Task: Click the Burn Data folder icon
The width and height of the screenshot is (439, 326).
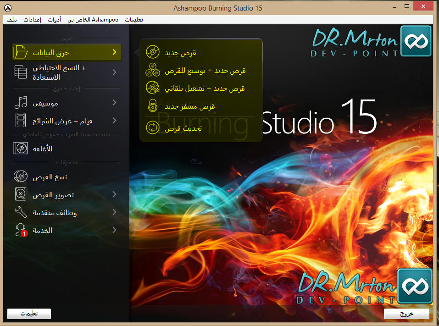Action: 21,52
